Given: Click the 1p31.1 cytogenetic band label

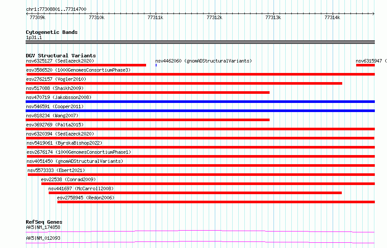Looking at the screenshot, I should pos(34,37).
